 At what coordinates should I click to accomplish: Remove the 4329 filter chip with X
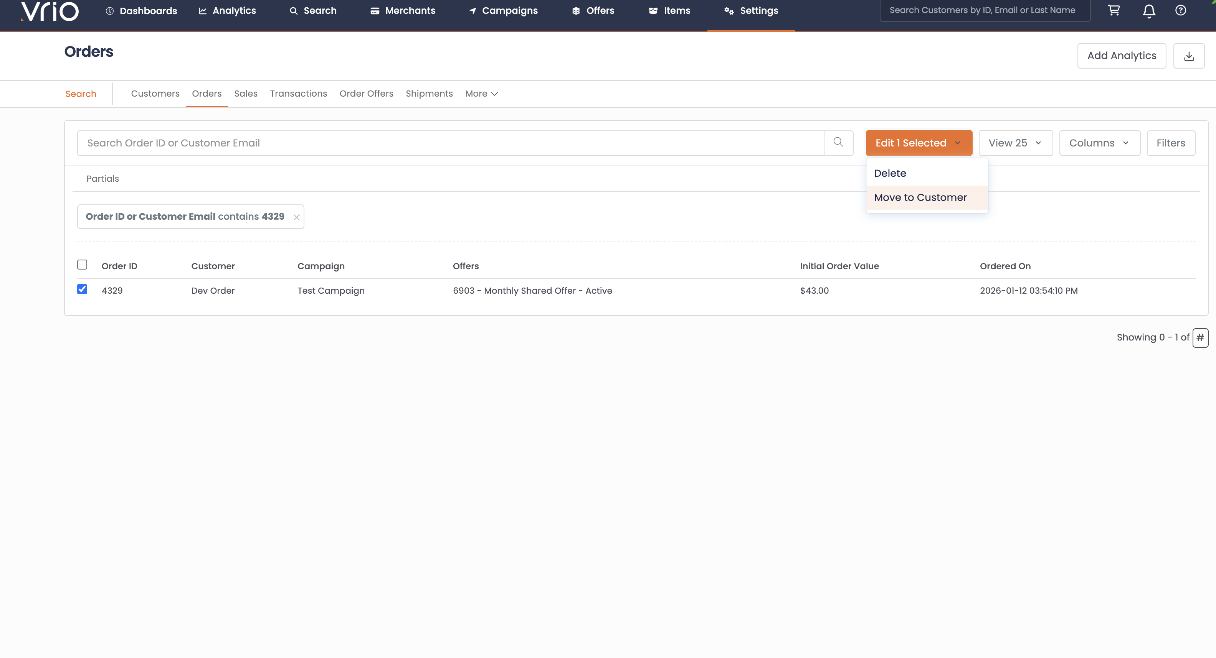click(296, 217)
